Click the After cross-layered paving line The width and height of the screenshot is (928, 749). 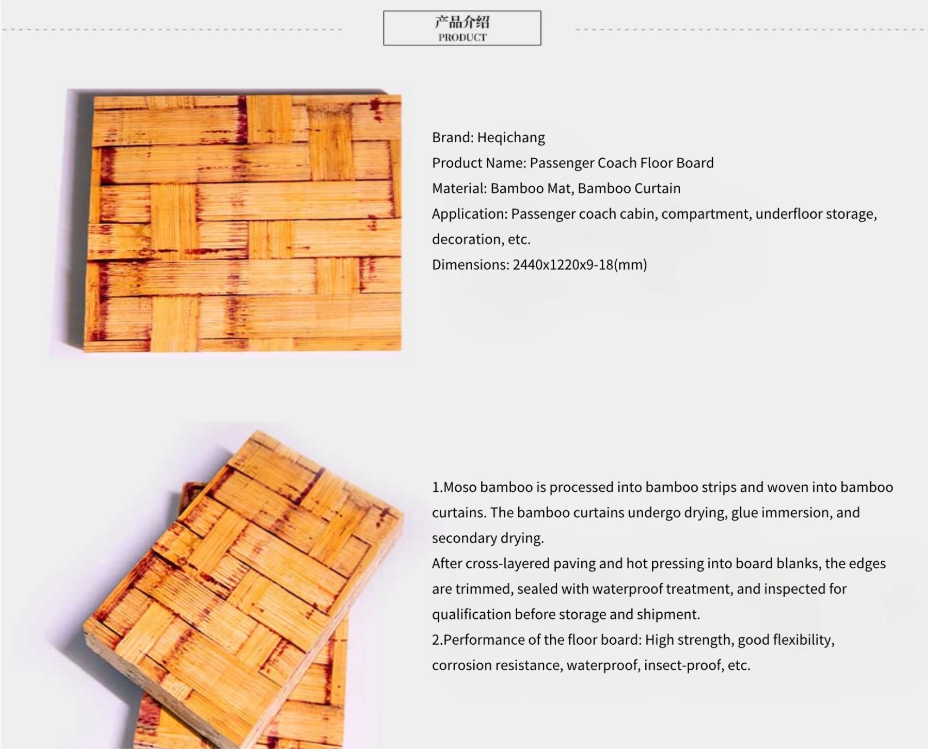[659, 563]
